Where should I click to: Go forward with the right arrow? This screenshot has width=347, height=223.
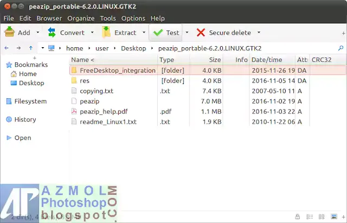point(19,48)
